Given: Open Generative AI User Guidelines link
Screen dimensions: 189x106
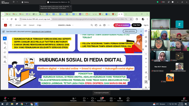Looking at the screenshot, I should tap(41, 32).
